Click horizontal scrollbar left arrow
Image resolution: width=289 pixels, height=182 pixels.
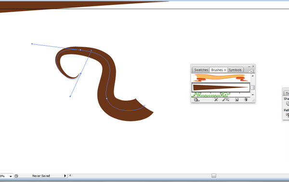coord(70,176)
